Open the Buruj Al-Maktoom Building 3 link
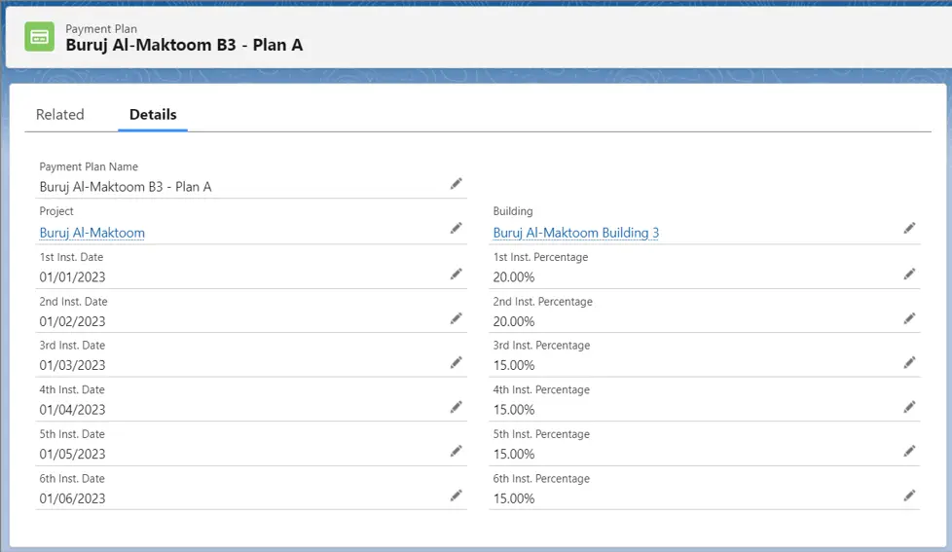The width and height of the screenshot is (952, 552). coord(576,233)
